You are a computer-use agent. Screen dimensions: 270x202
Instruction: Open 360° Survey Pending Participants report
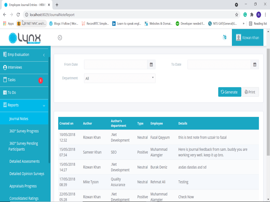[23, 146]
